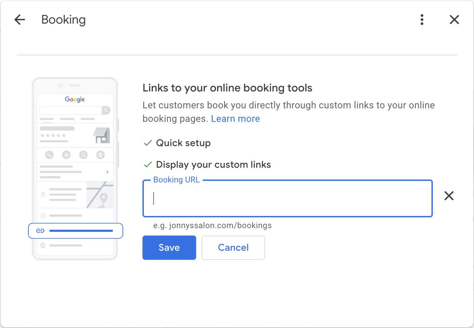The width and height of the screenshot is (474, 328).
Task: Click the globe icon in phone preview
Action: pyautogui.click(x=43, y=245)
